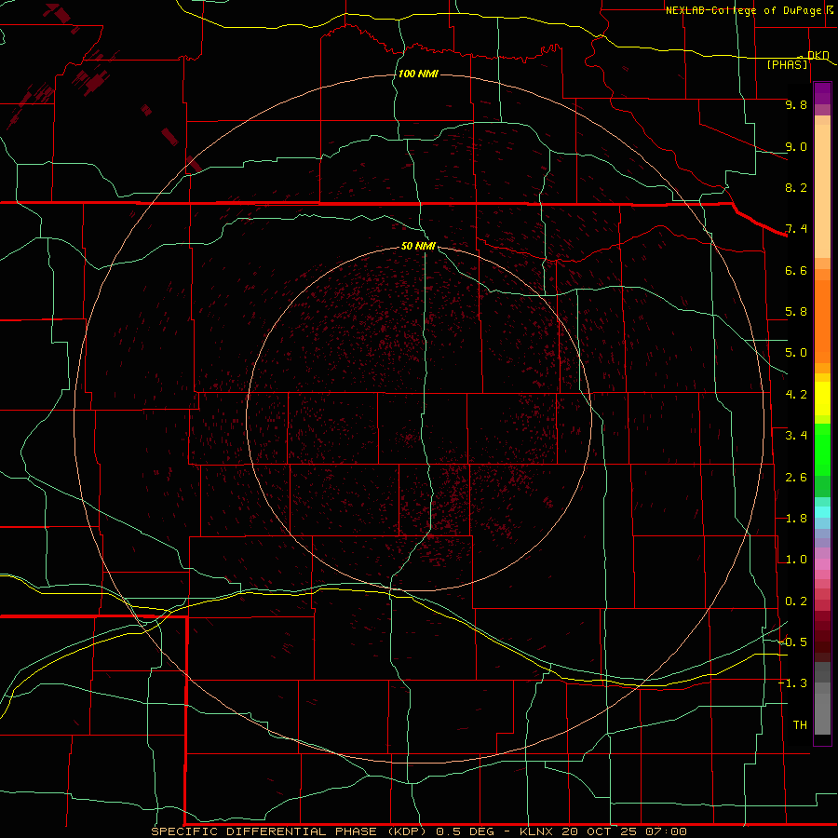The height and width of the screenshot is (838, 838).
Task: Select the 5.0 scale value
Action: point(796,353)
